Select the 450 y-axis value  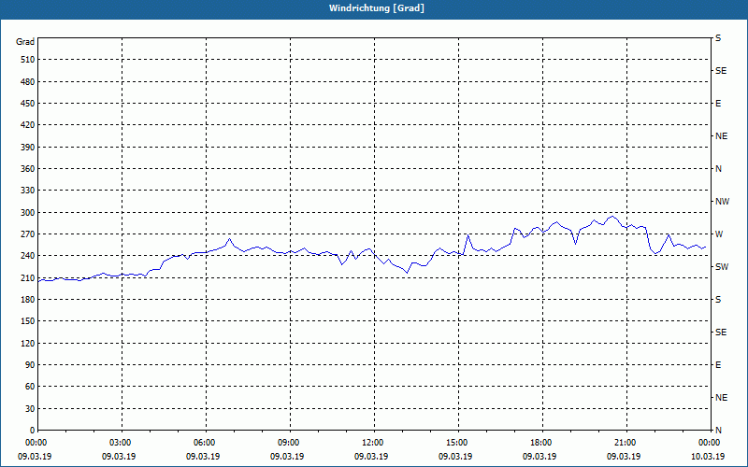28,104
